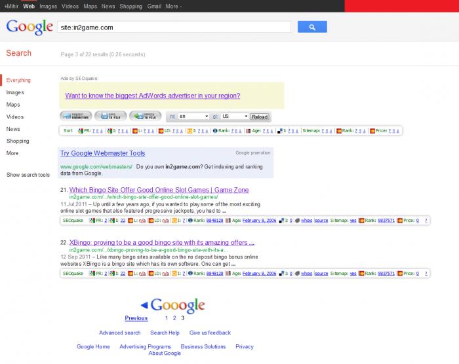Open the gl country dropdown set to US
Screen dimensions: 459x364
coord(235,117)
